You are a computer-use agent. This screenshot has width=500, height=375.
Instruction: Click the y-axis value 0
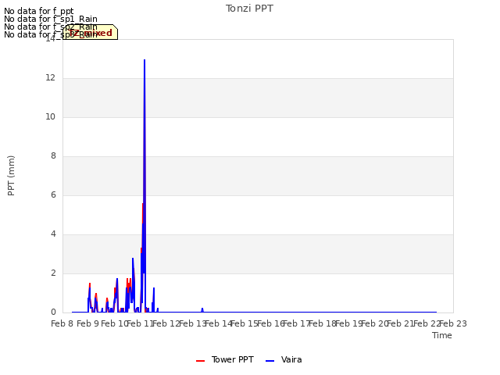53,312
